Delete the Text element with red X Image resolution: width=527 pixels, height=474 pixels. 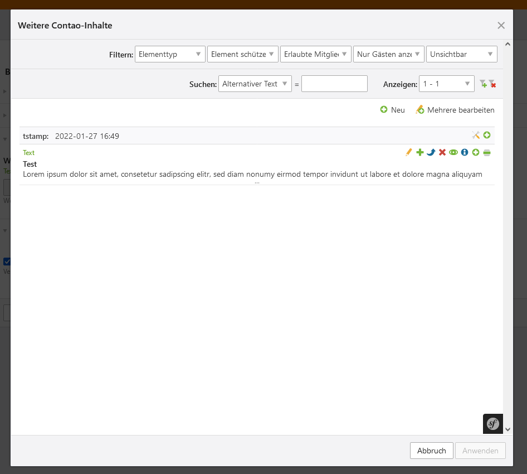click(442, 152)
